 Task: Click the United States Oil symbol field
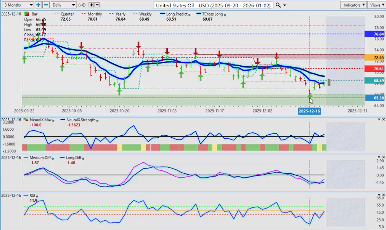(212, 5)
